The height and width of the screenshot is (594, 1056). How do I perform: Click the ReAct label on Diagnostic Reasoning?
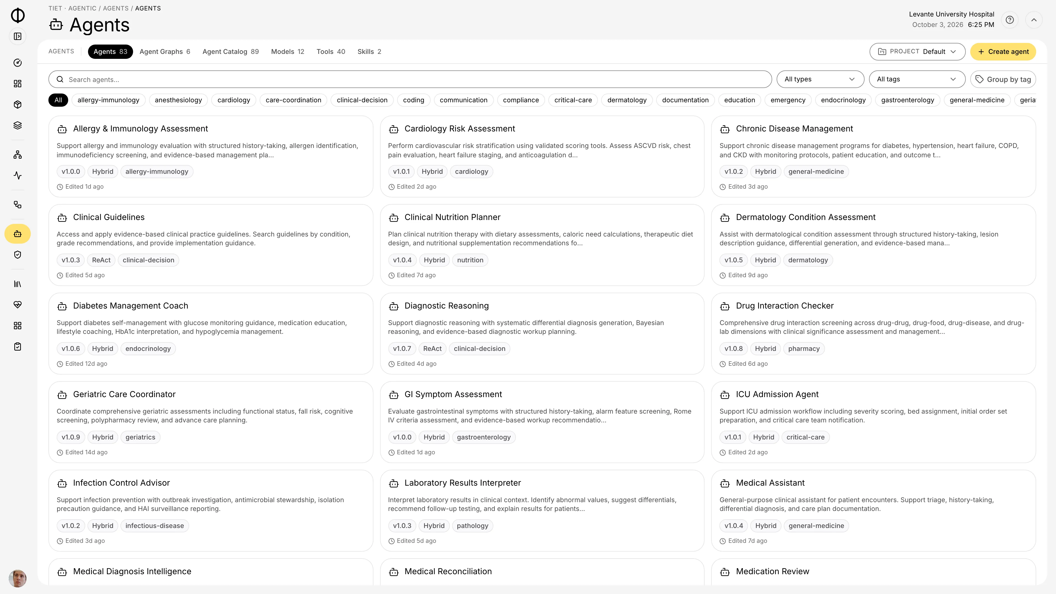[432, 349]
